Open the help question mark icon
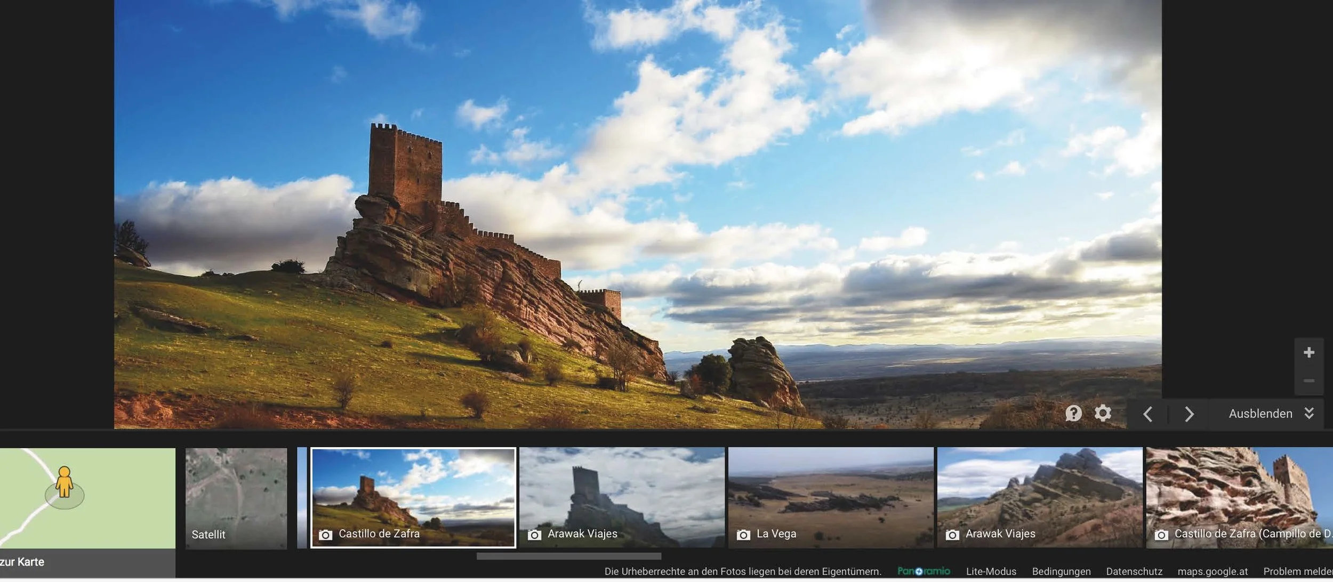This screenshot has height=582, width=1333. (x=1073, y=413)
